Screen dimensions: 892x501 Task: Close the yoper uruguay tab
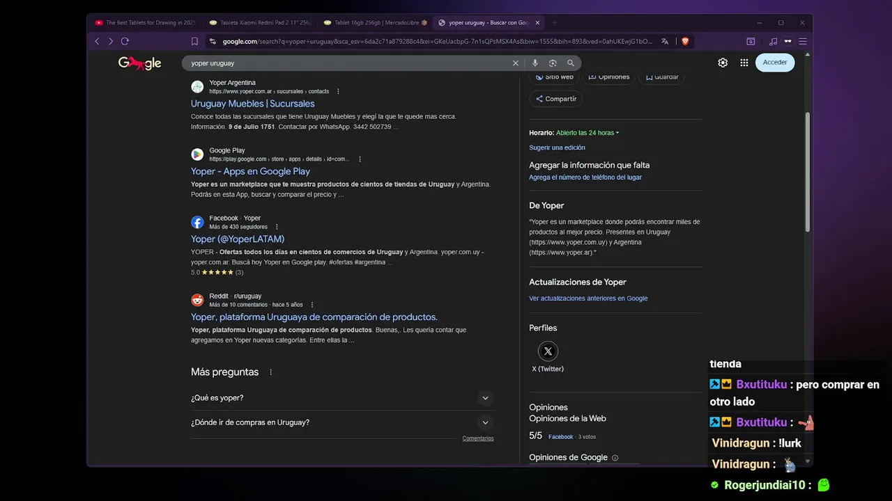tap(537, 22)
